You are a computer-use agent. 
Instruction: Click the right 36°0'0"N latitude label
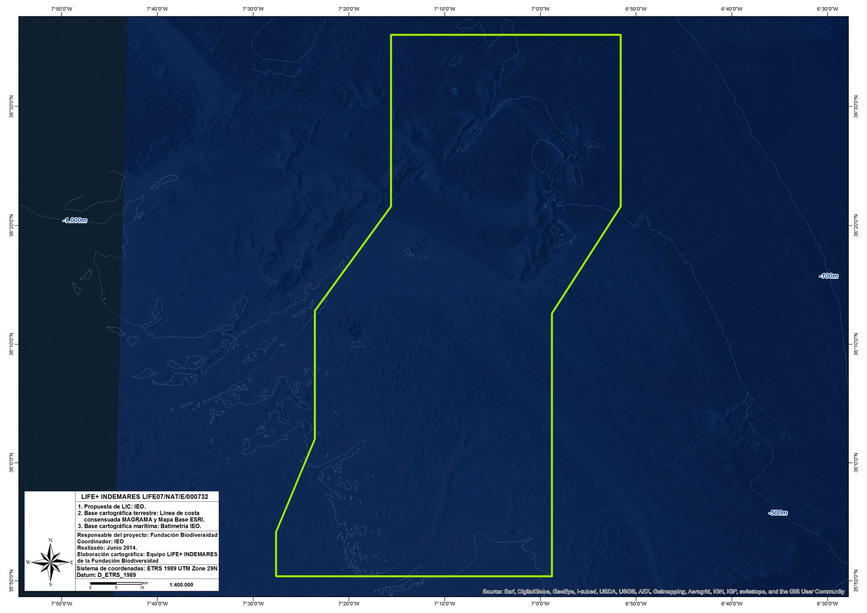pyautogui.click(x=856, y=462)
